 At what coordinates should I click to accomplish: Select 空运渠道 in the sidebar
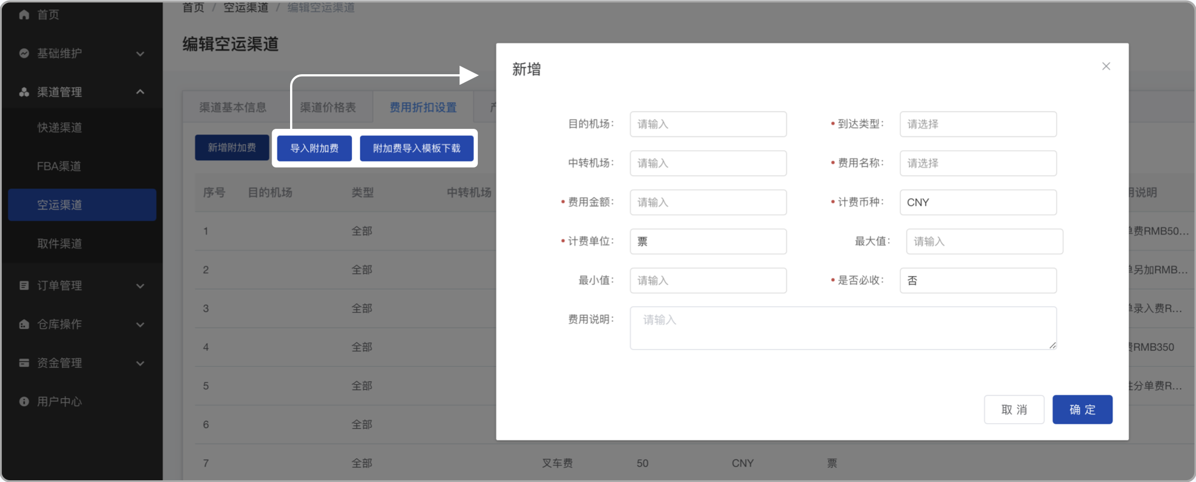82,205
